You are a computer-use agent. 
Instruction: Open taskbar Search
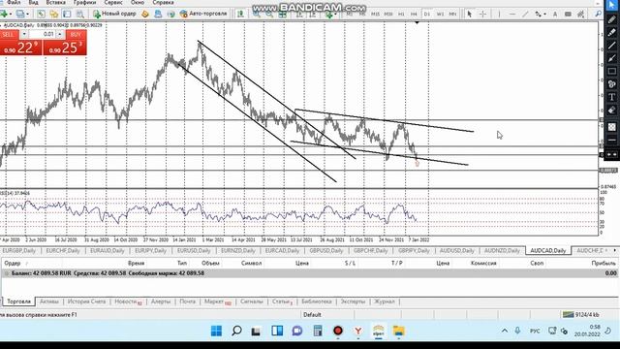(236, 331)
